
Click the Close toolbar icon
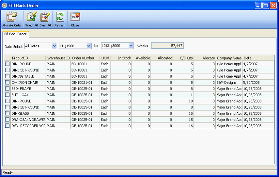[x=75, y=19]
